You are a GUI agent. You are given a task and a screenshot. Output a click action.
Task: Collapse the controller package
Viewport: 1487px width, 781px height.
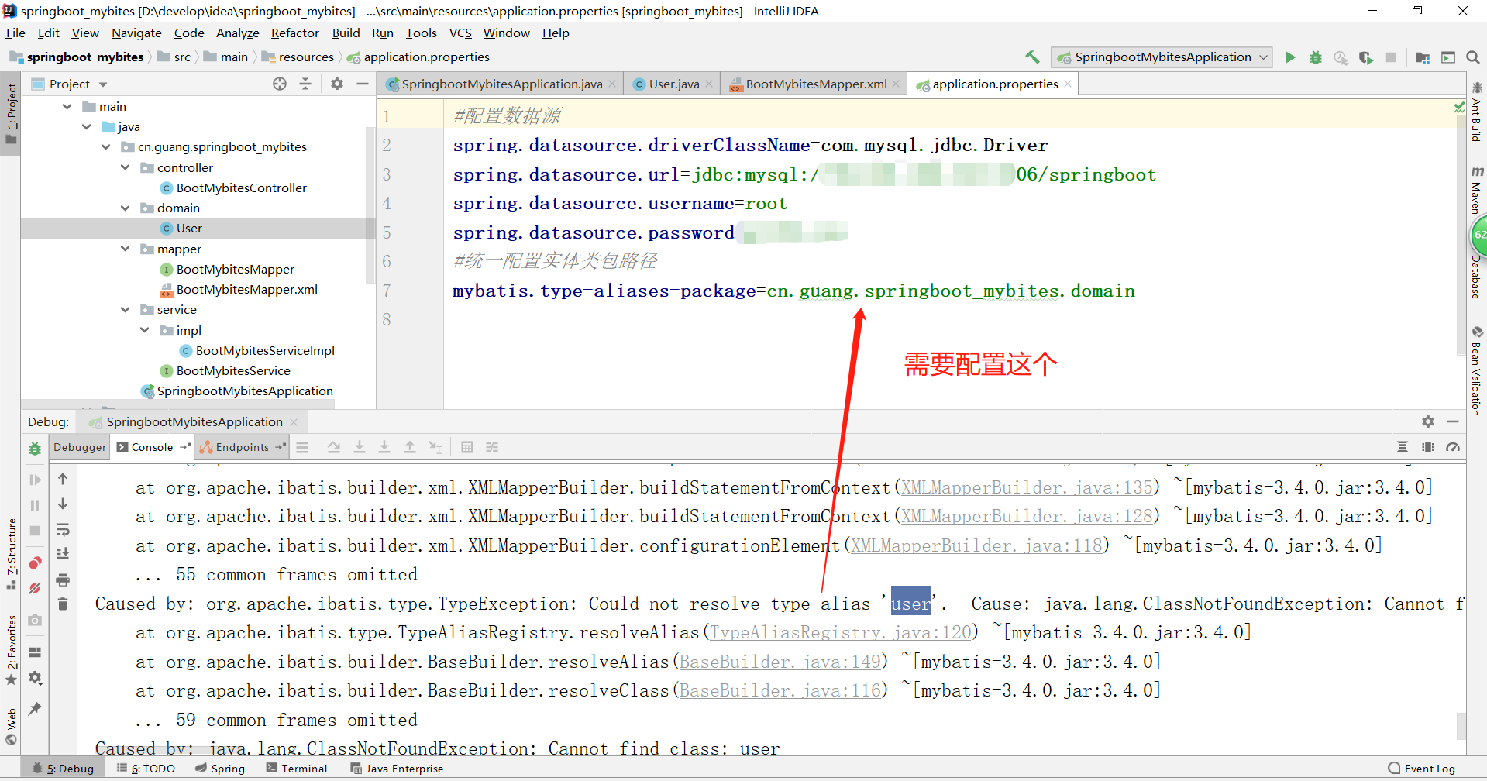point(126,167)
